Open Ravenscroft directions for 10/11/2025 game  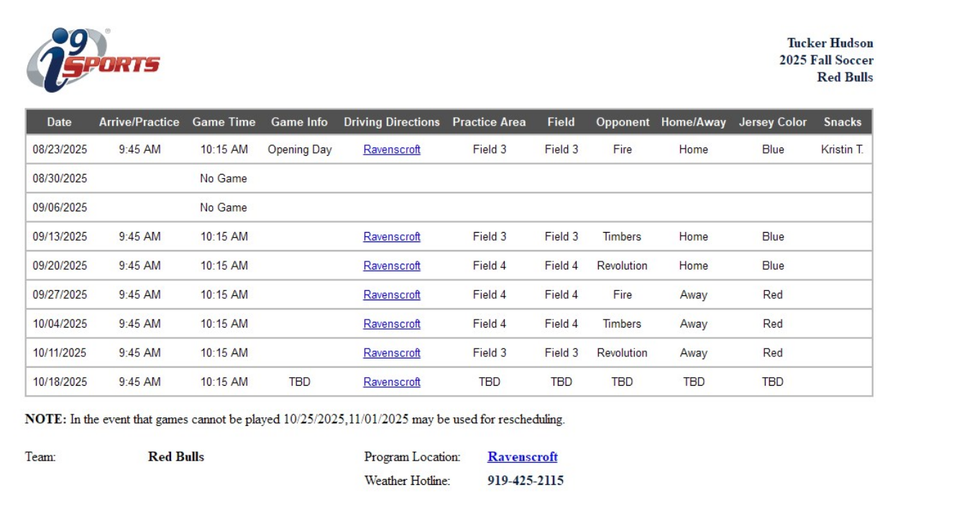[x=392, y=353]
